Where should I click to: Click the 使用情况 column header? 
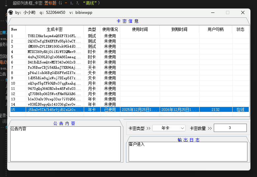110,29
